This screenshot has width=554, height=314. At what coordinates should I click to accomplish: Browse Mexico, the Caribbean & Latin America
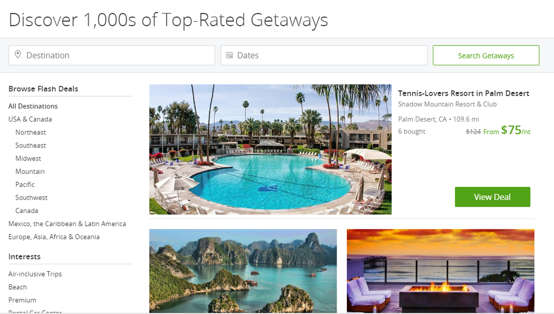tap(67, 224)
